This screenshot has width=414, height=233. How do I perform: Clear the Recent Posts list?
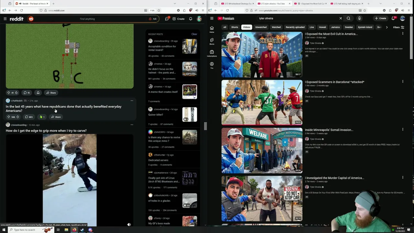pyautogui.click(x=194, y=34)
